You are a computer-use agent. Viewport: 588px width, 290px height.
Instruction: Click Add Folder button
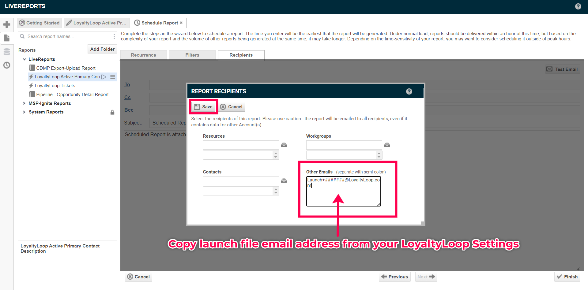pyautogui.click(x=102, y=49)
